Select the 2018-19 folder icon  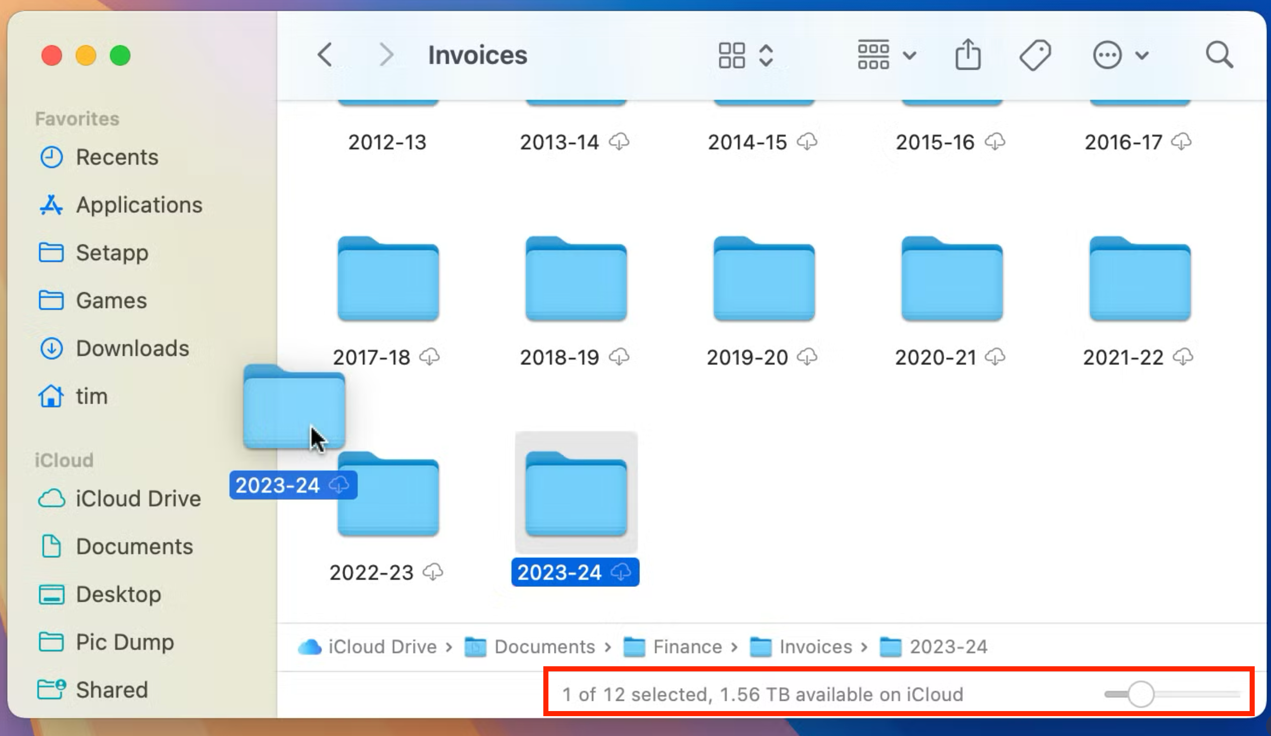[576, 278]
